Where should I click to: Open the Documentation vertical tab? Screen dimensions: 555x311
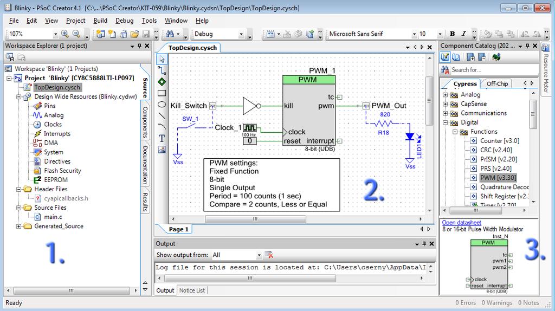[145, 165]
